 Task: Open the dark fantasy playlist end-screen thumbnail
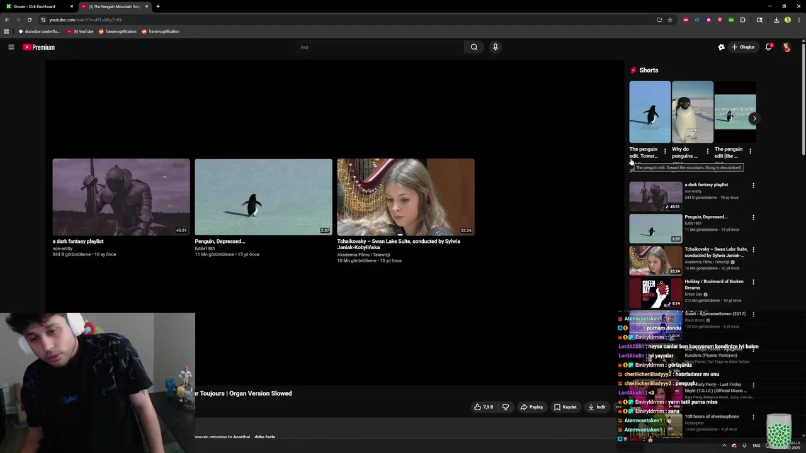[121, 197]
